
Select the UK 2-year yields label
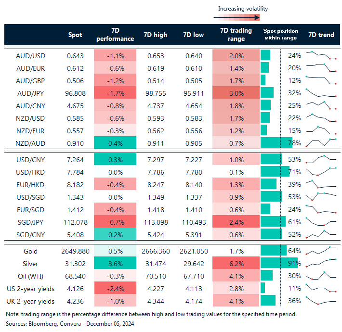(30, 302)
